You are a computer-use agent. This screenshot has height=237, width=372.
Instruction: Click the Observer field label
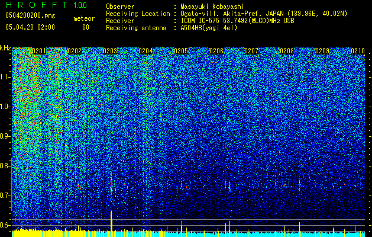pos(120,7)
